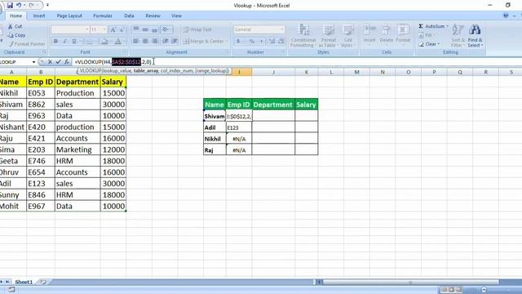Click cell containing E123 in lookup table
This screenshot has height=294, width=522.
point(239,127)
